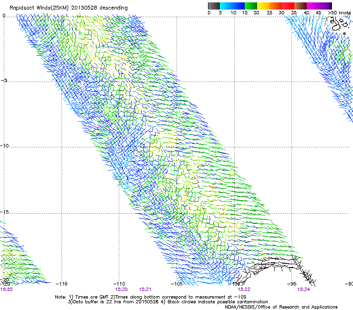The height and width of the screenshot is (310, 353).
Task: Click the purple '16:55' time label
Action: [6, 289]
